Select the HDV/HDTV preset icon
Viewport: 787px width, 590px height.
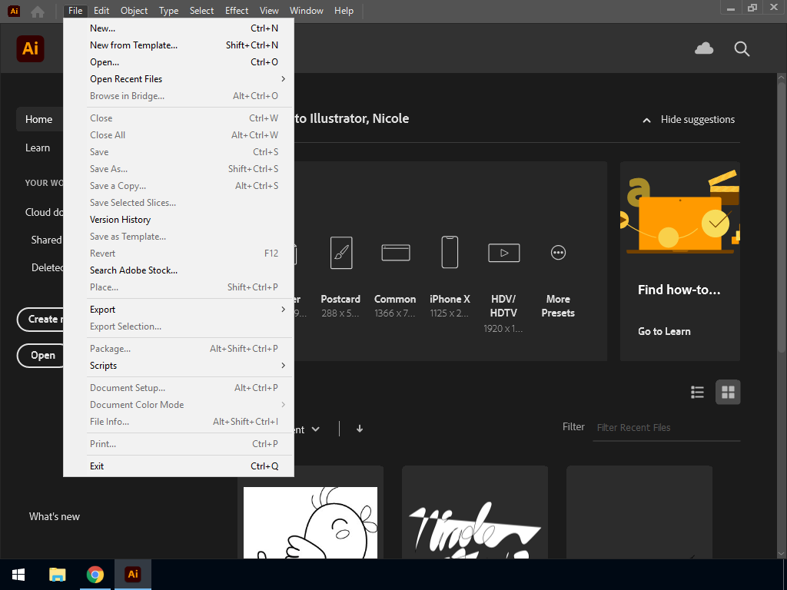pos(504,252)
